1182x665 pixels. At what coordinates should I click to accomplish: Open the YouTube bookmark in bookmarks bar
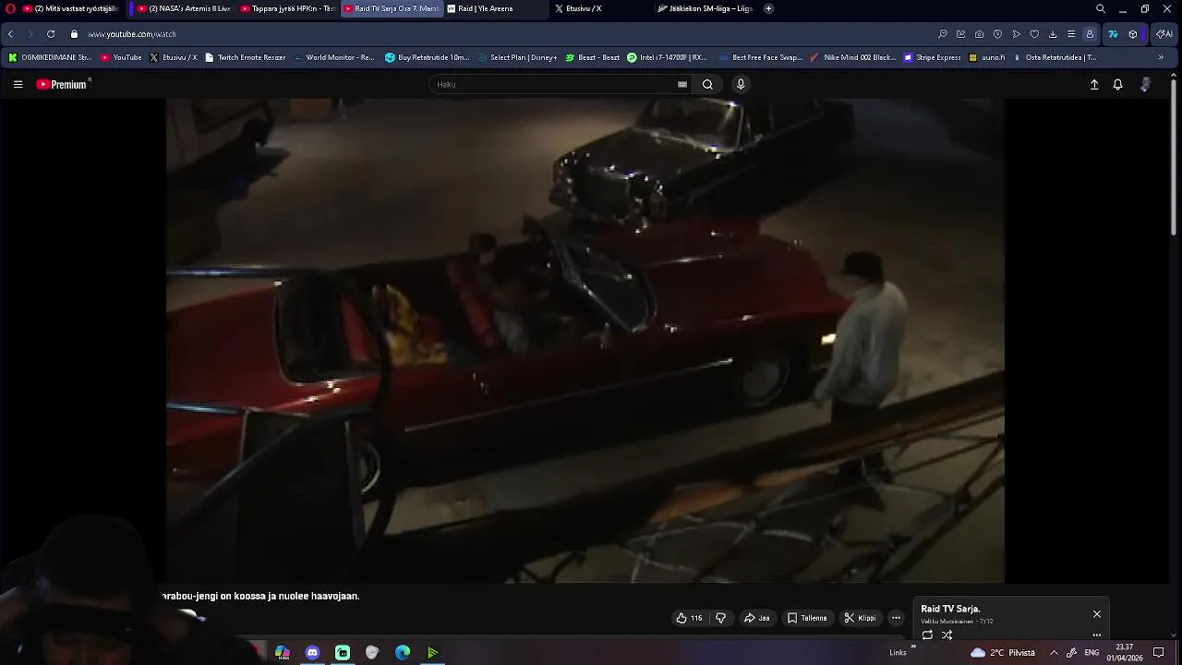(121, 57)
